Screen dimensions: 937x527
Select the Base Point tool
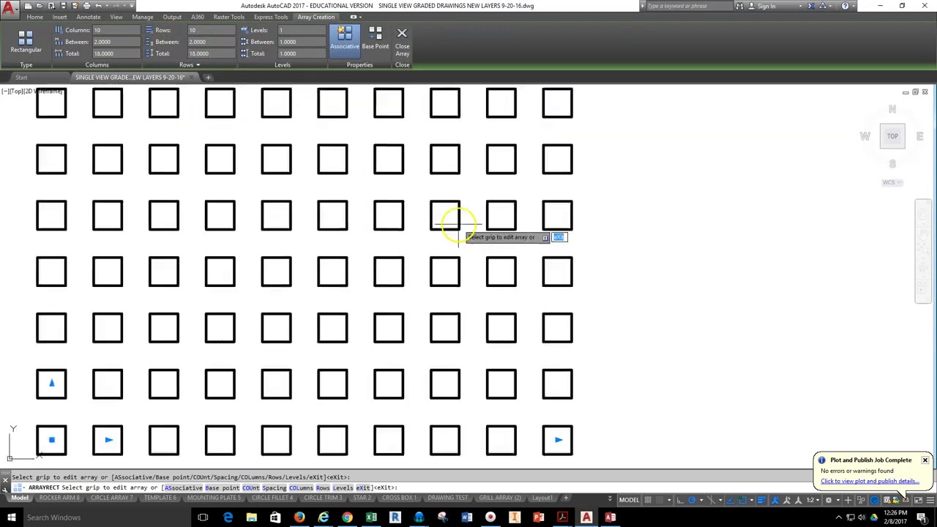(x=375, y=38)
